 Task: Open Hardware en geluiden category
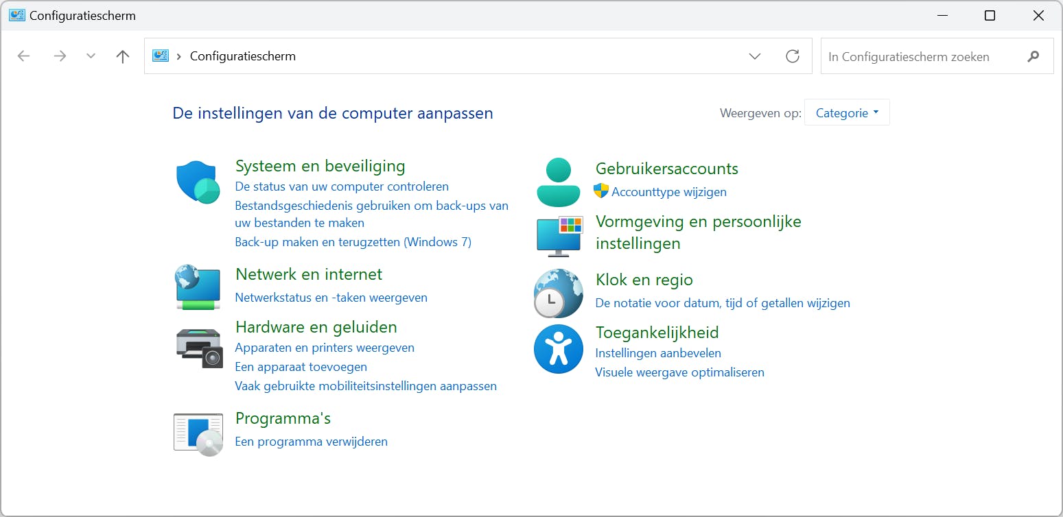point(316,327)
